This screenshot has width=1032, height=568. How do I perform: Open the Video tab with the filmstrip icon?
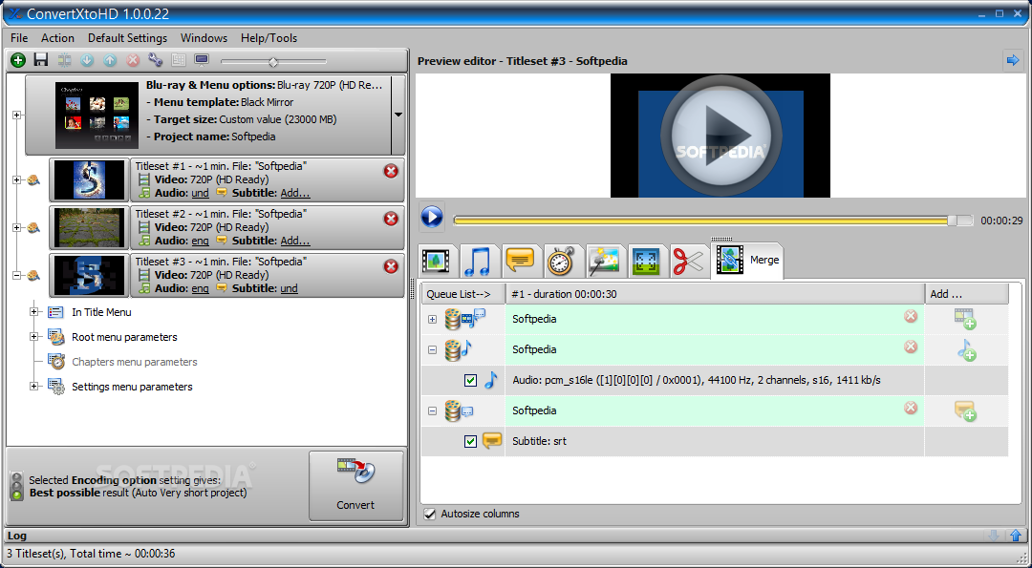437,261
